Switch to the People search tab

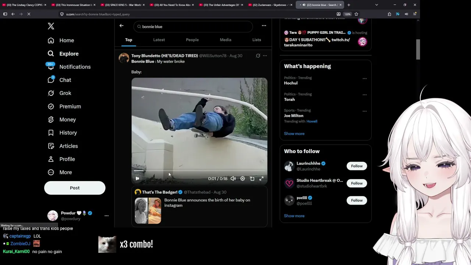192,40
